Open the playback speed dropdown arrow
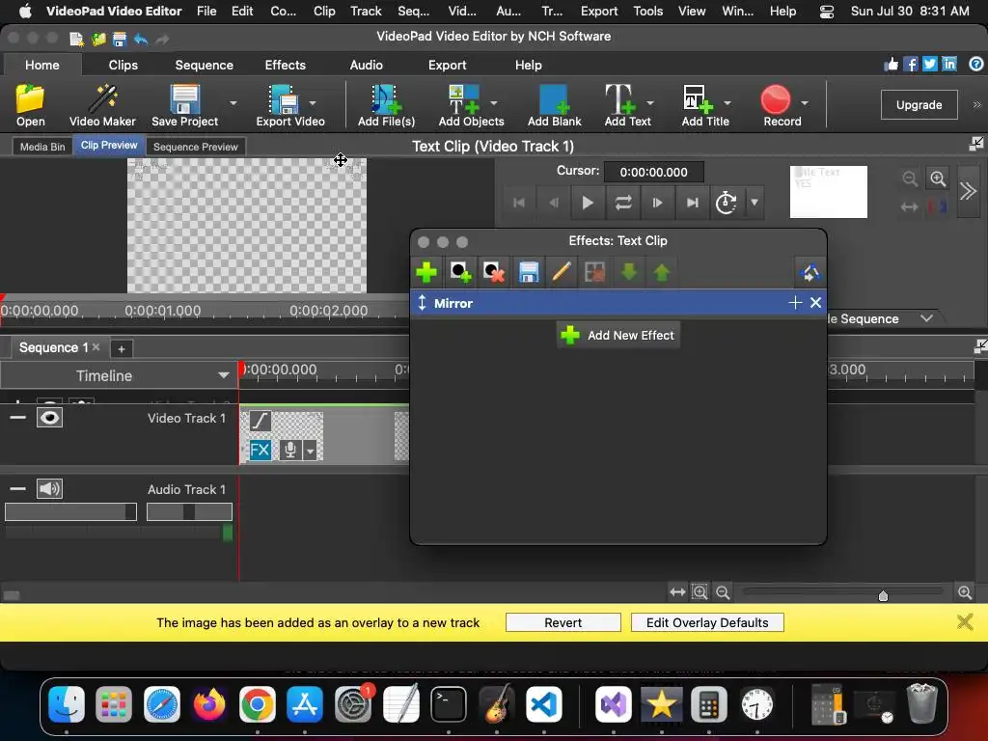988x741 pixels. click(x=755, y=203)
